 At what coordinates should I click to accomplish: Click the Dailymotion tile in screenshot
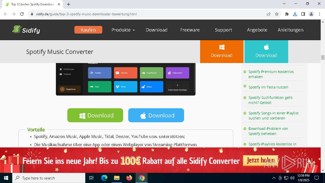[177, 73]
